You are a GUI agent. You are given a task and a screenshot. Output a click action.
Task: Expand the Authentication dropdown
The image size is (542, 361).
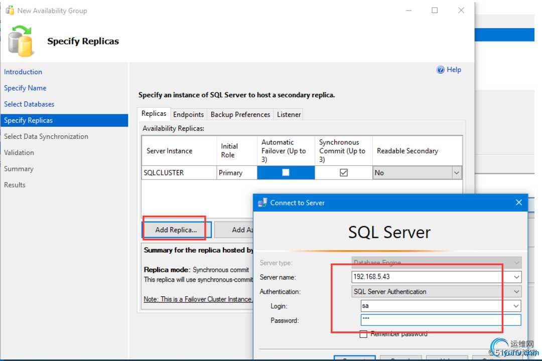pyautogui.click(x=516, y=292)
